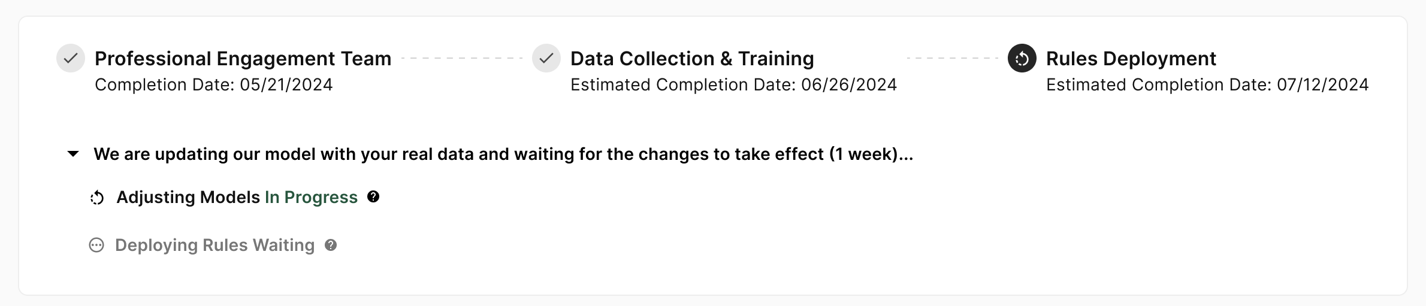Click dashed connector after Professional Engagement Team
1426x306 pixels.
tap(461, 59)
